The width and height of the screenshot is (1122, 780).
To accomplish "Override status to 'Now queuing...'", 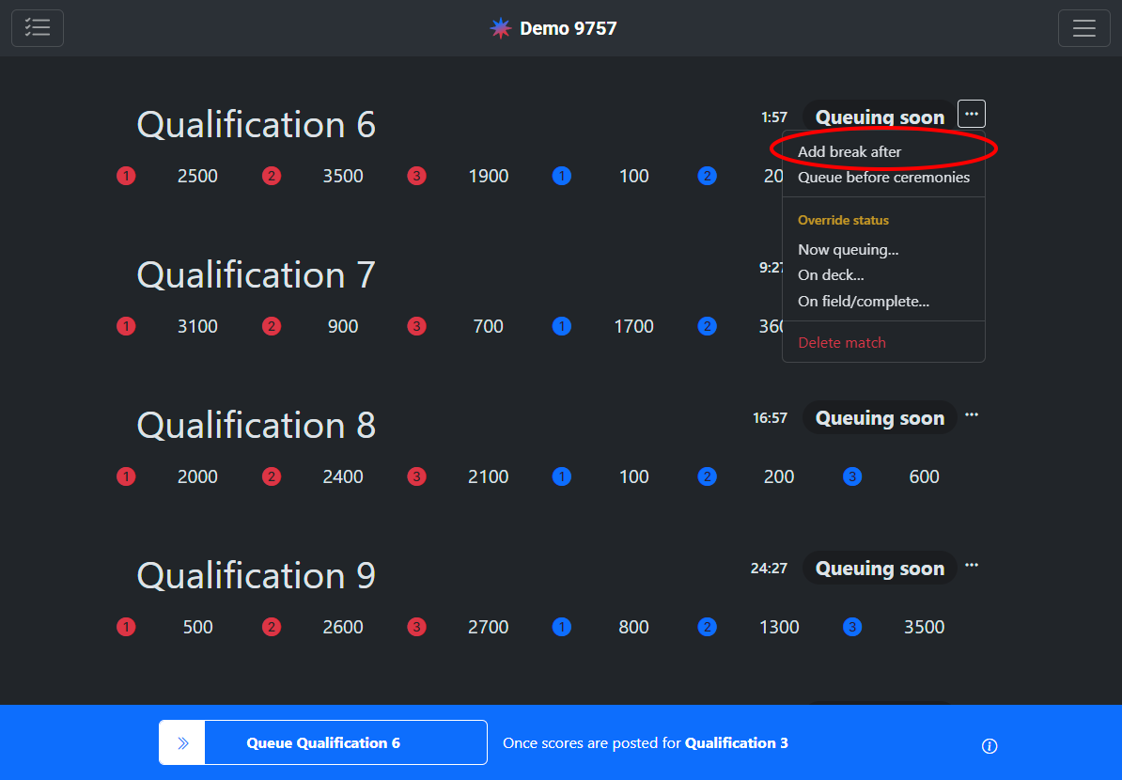I will 848,250.
